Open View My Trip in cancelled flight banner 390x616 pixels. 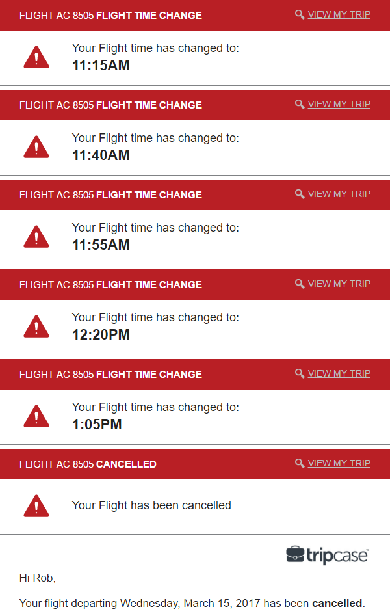[x=339, y=463]
